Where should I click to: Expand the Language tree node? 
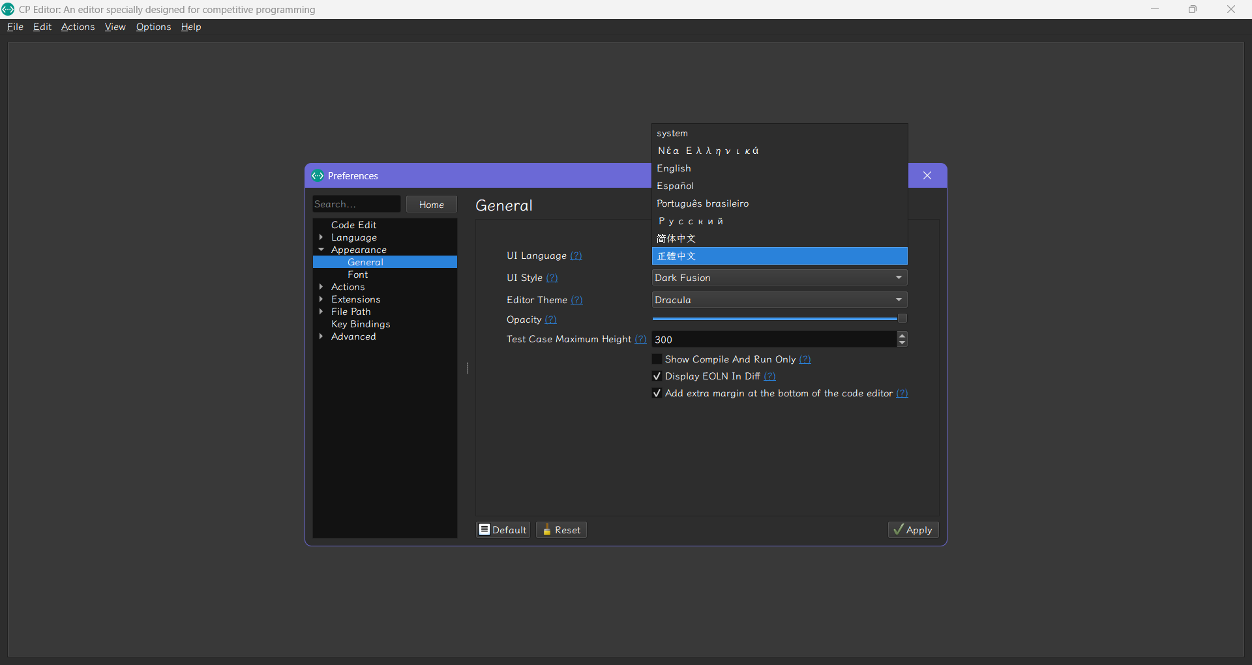pyautogui.click(x=321, y=237)
